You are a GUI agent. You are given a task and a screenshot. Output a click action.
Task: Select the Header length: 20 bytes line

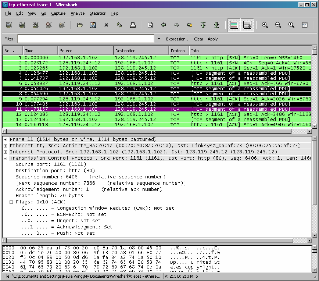pos(50,196)
